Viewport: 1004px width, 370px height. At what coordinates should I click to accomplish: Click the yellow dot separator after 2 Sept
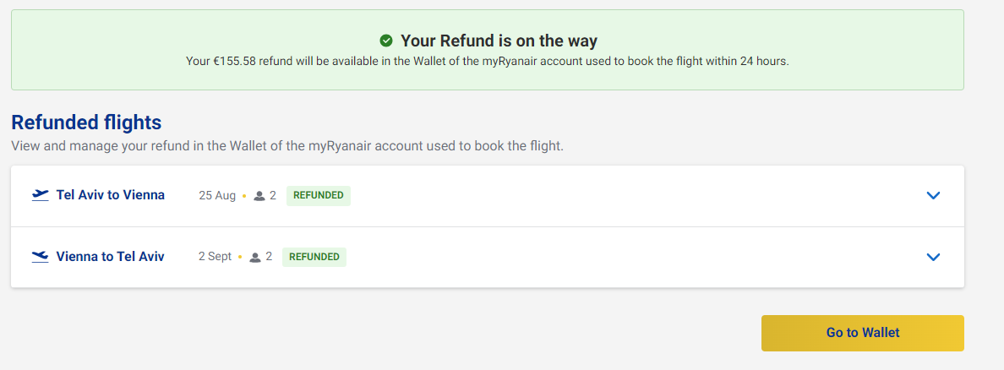click(x=240, y=258)
